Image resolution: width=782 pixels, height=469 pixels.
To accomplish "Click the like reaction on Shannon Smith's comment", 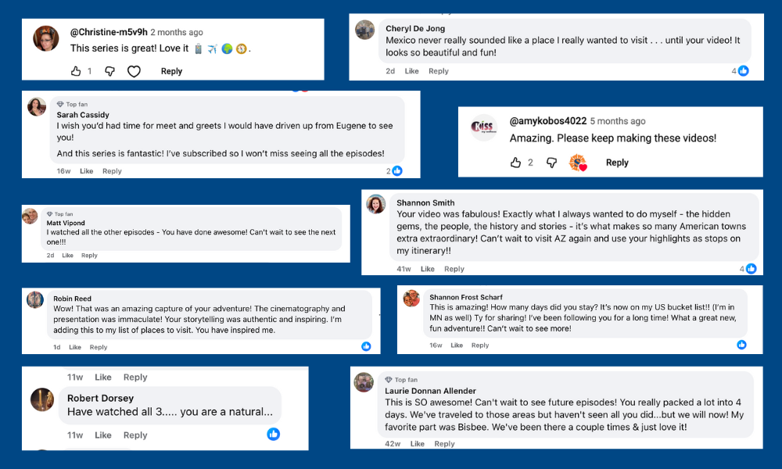I will point(751,269).
